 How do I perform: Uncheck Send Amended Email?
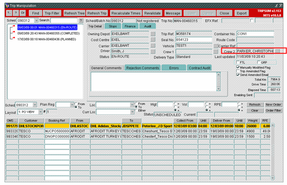click(x=238, y=75)
